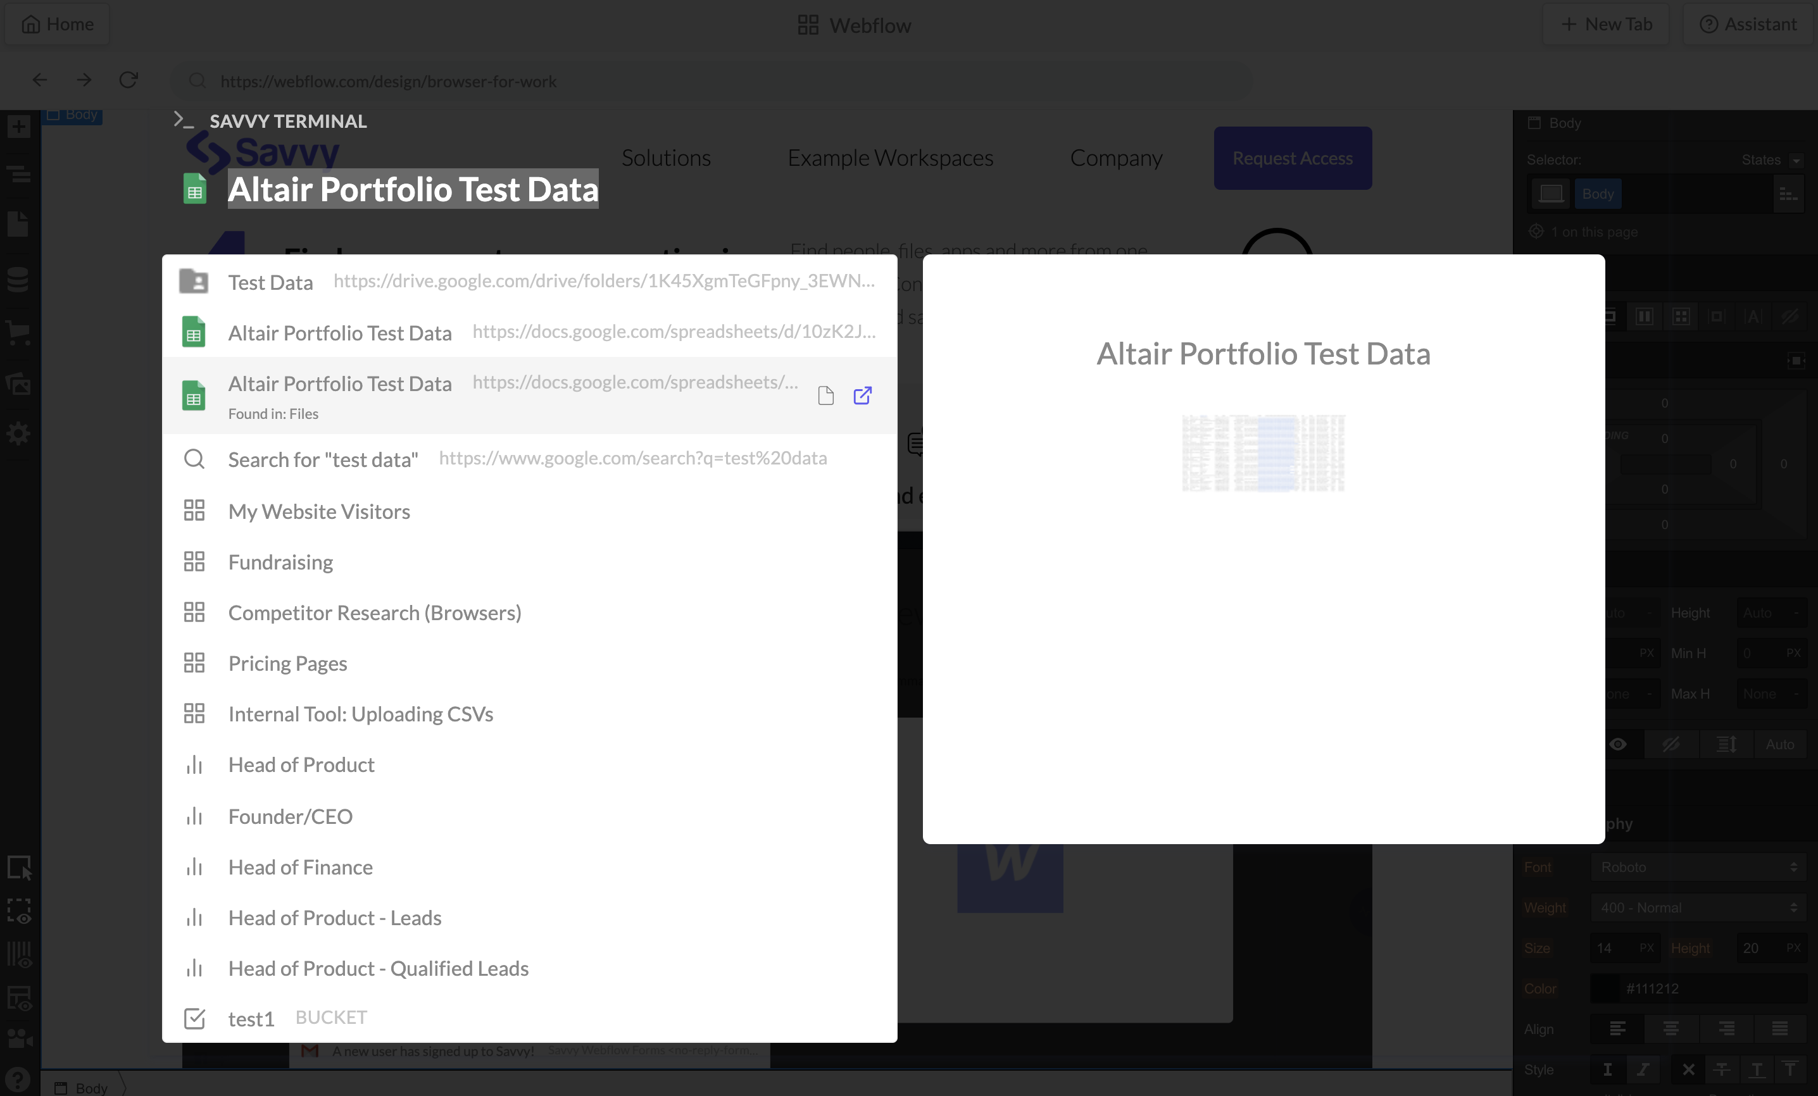Open the Webflow help question icon
The height and width of the screenshot is (1096, 1818).
click(x=18, y=1080)
